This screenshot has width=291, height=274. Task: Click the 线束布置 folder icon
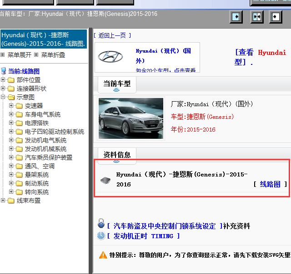11,201
